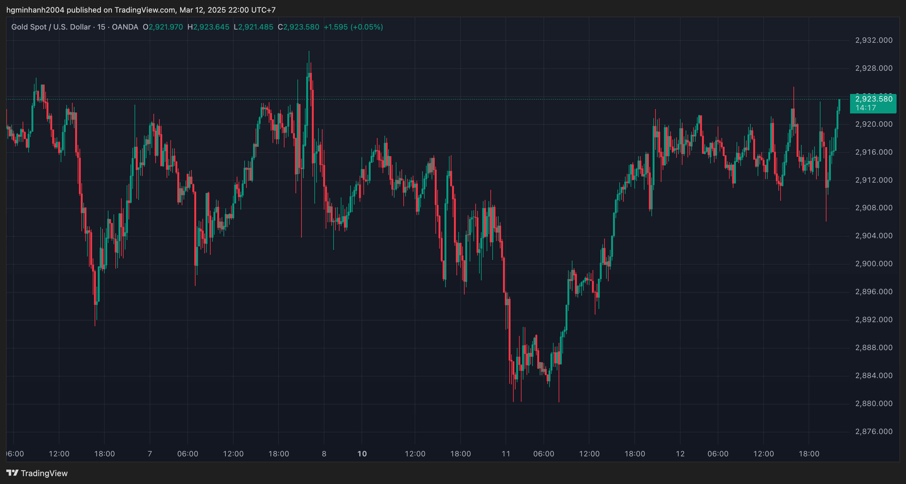906x484 pixels.
Task: Select the low value L2,921.485
Action: [253, 27]
